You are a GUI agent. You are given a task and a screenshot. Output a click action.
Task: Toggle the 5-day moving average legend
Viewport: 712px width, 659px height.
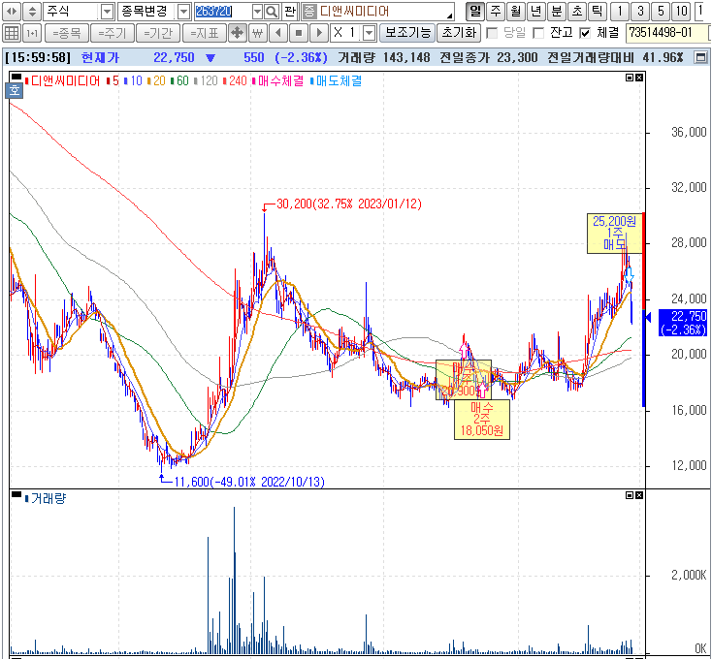pyautogui.click(x=113, y=80)
